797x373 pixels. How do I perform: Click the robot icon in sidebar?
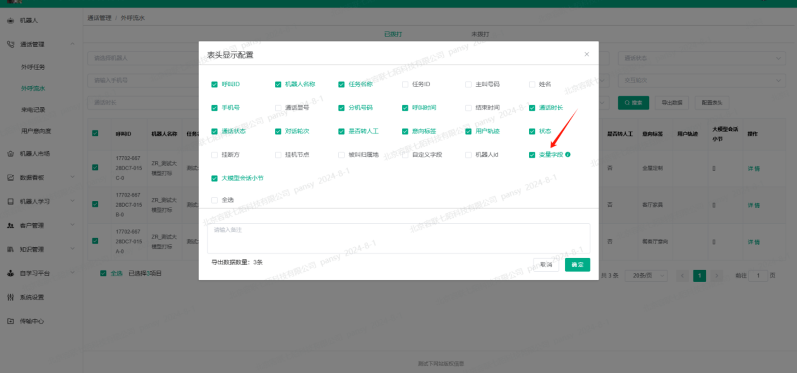pos(10,20)
